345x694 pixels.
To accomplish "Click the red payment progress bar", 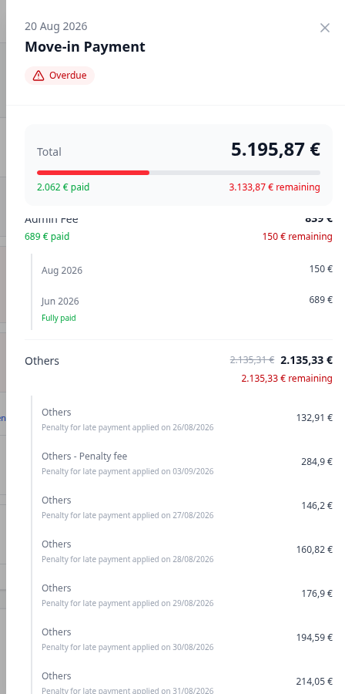I will (x=93, y=173).
